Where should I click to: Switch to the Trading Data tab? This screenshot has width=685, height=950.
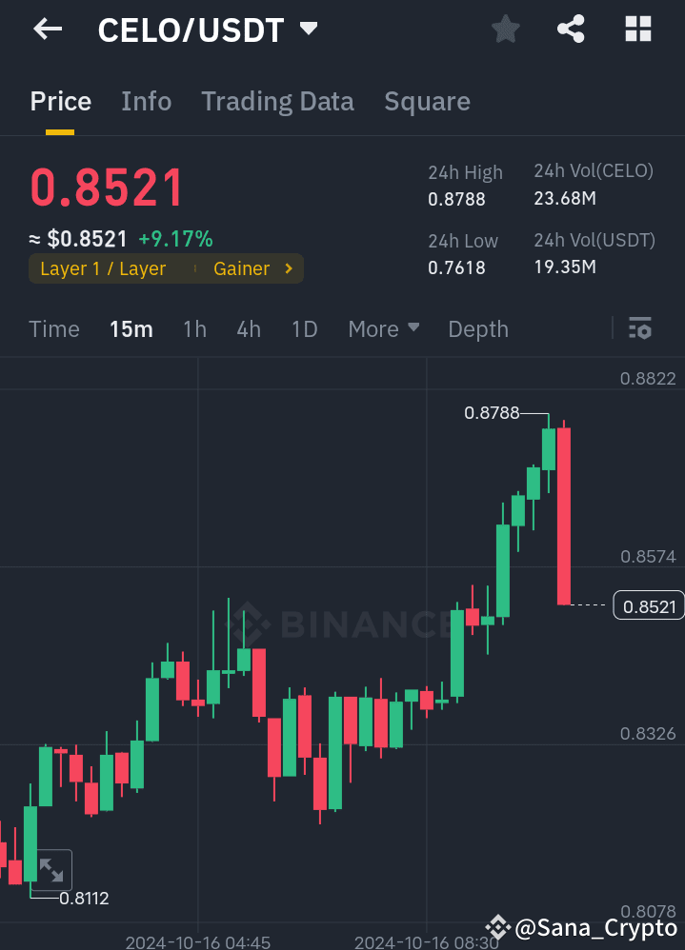[277, 101]
